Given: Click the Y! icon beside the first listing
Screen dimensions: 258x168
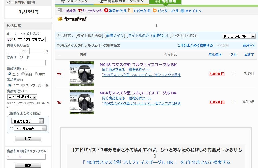Looking at the screenshot, I should click(59, 73).
